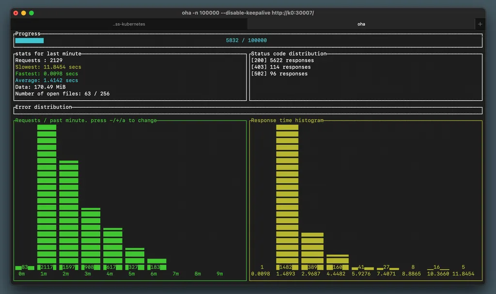Image resolution: width=496 pixels, height=294 pixels.
Task: Open a new tab with the plus button
Action: click(x=480, y=24)
